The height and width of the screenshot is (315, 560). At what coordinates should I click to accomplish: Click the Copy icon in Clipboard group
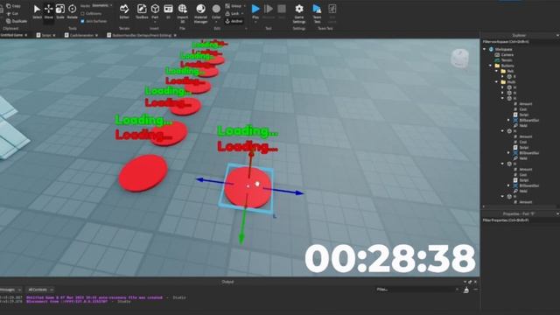click(8, 6)
